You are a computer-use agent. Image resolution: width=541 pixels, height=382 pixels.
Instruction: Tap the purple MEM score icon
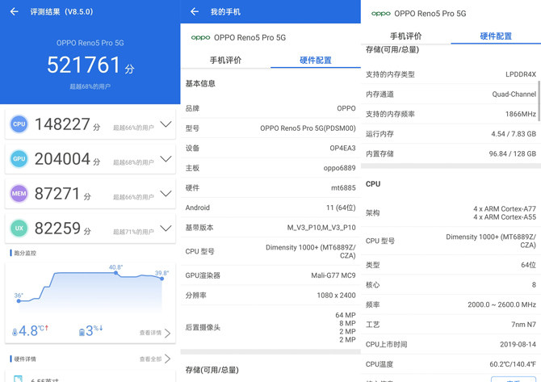19,194
